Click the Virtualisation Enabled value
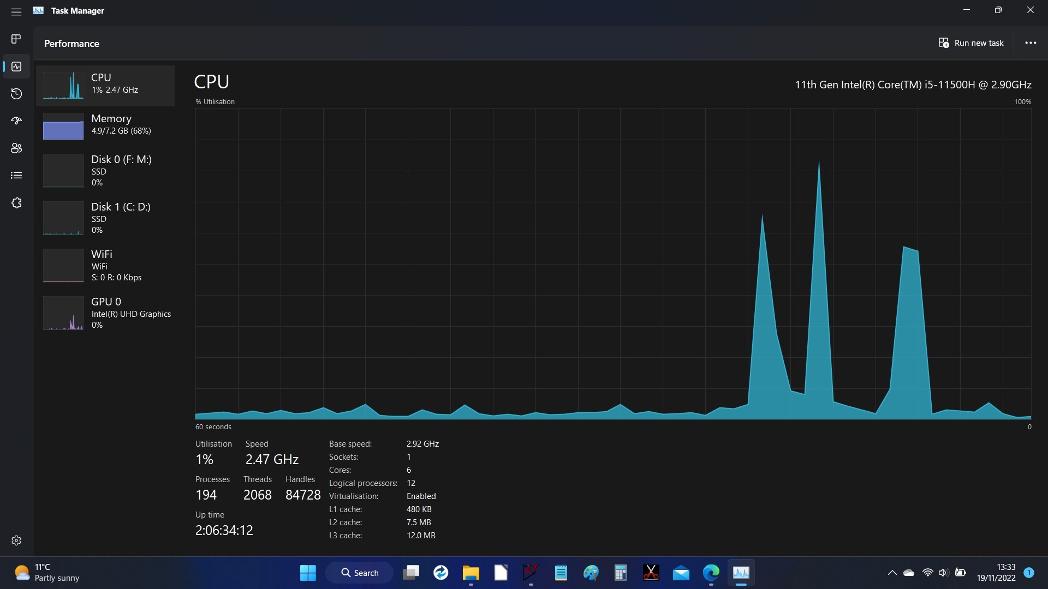The image size is (1048, 589). pos(421,496)
